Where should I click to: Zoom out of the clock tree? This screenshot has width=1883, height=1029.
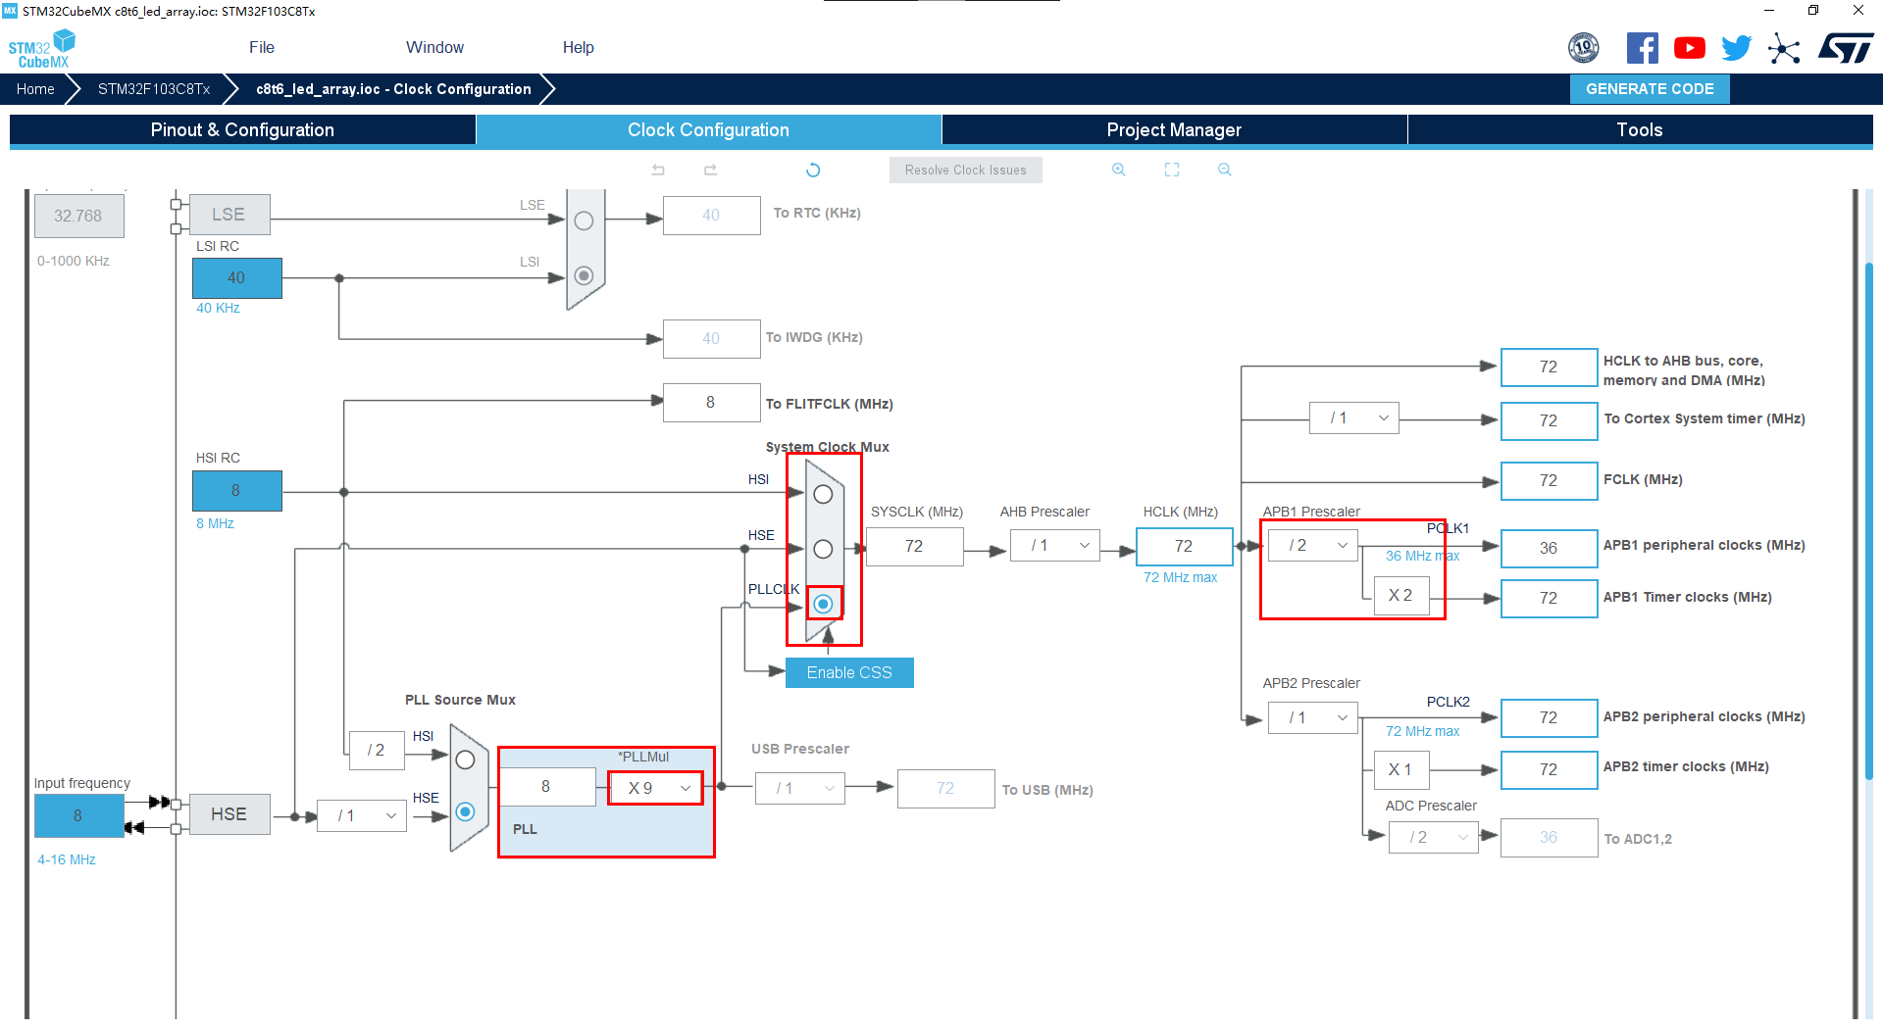click(x=1225, y=170)
